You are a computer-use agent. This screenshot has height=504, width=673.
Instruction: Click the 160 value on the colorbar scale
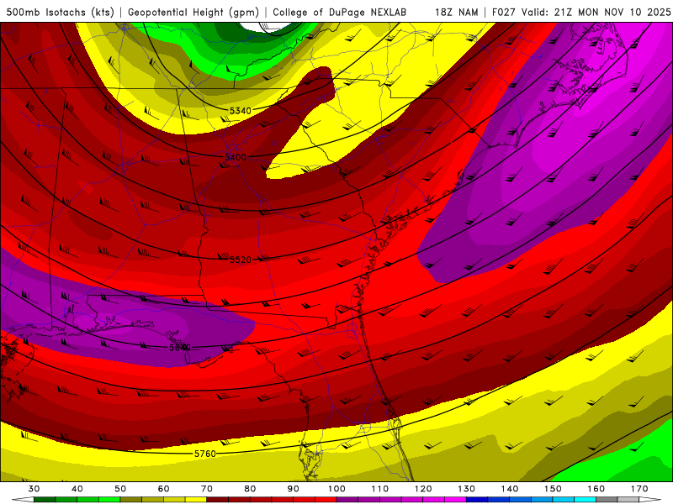596,489
